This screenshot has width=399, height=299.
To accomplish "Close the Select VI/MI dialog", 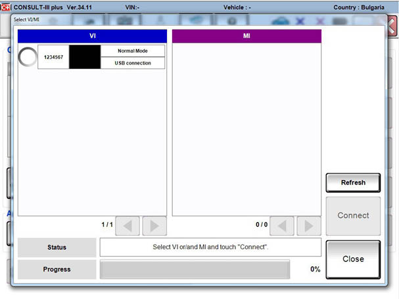I will 353,259.
